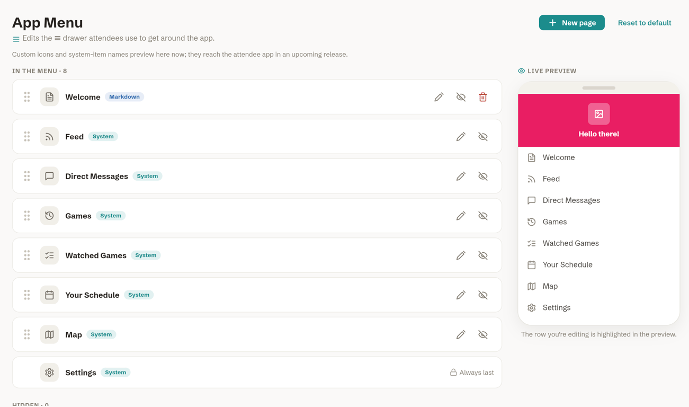The width and height of the screenshot is (689, 407).
Task: Hide Watched Games from the menu
Action: pyautogui.click(x=483, y=255)
